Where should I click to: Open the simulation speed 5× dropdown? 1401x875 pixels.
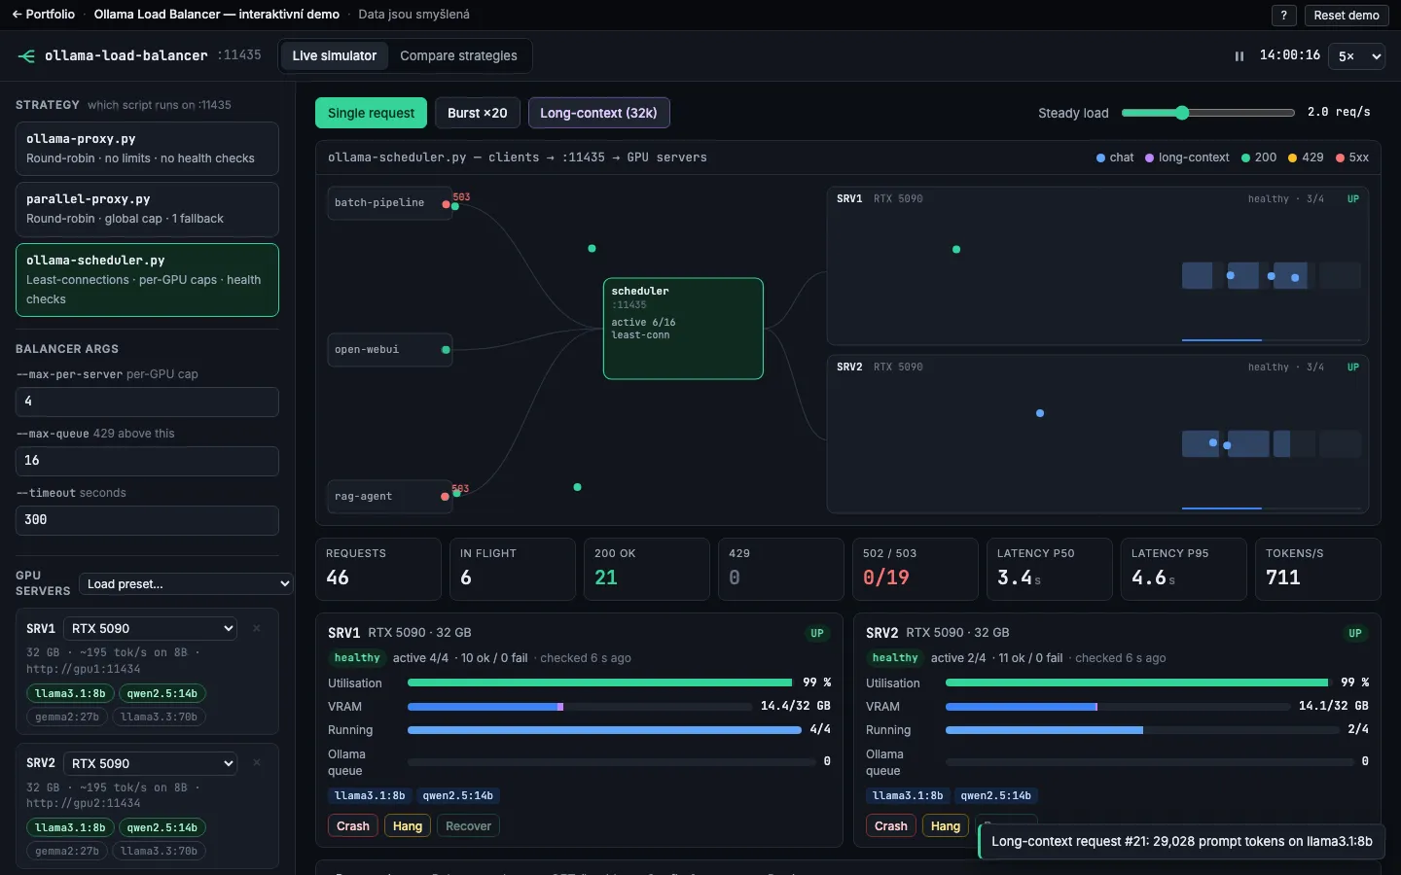click(1356, 56)
